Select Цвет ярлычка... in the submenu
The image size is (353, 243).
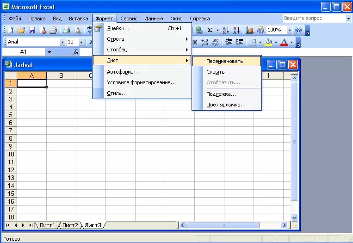(x=227, y=105)
